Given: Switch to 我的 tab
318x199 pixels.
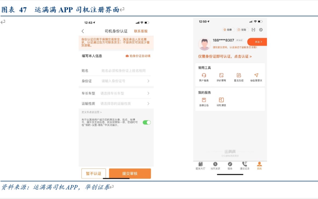Looking at the screenshot, I should point(259,166).
